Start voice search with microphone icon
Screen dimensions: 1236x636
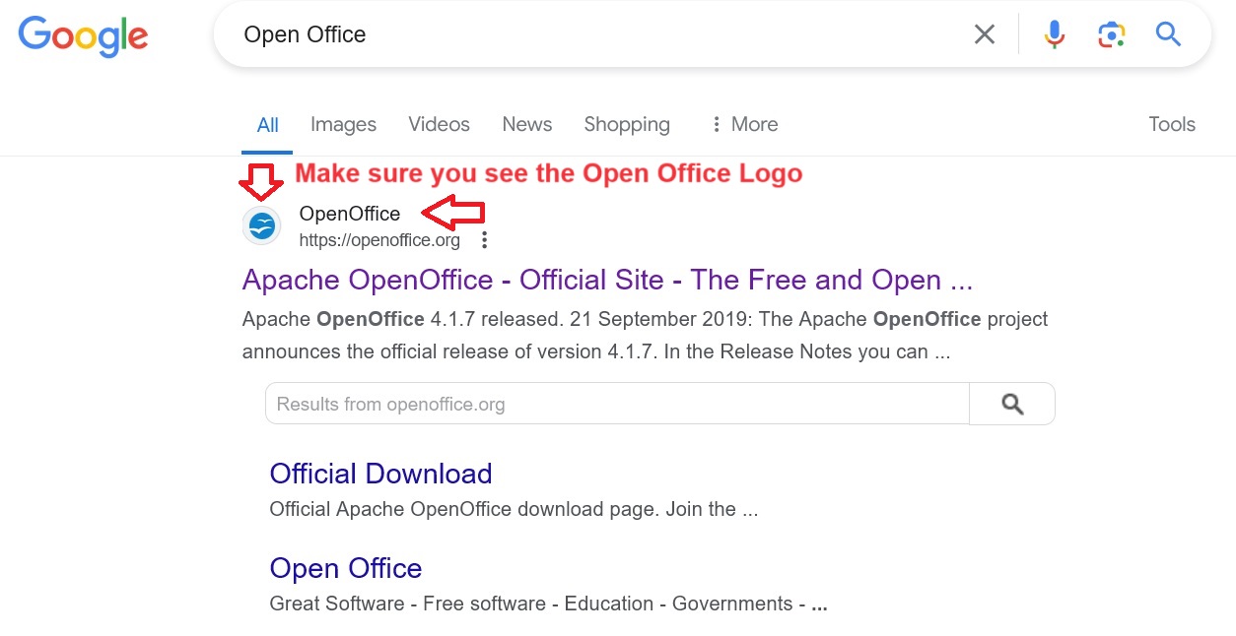click(1054, 34)
